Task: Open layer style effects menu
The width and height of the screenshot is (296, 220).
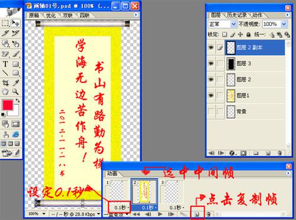Action: coord(233,153)
